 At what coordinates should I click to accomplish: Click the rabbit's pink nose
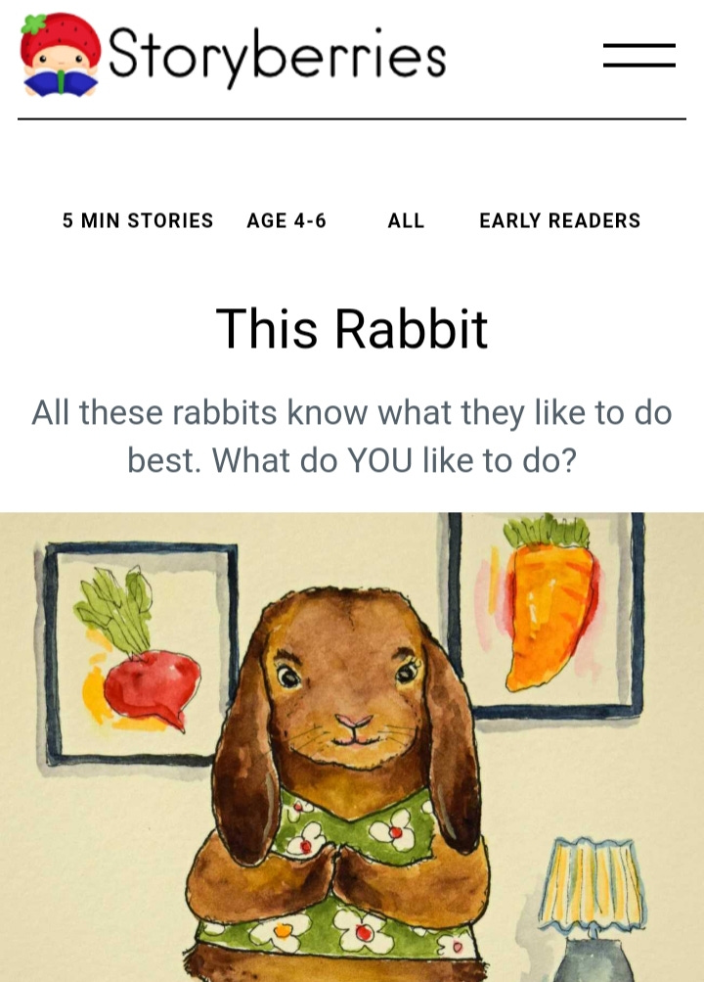click(354, 723)
